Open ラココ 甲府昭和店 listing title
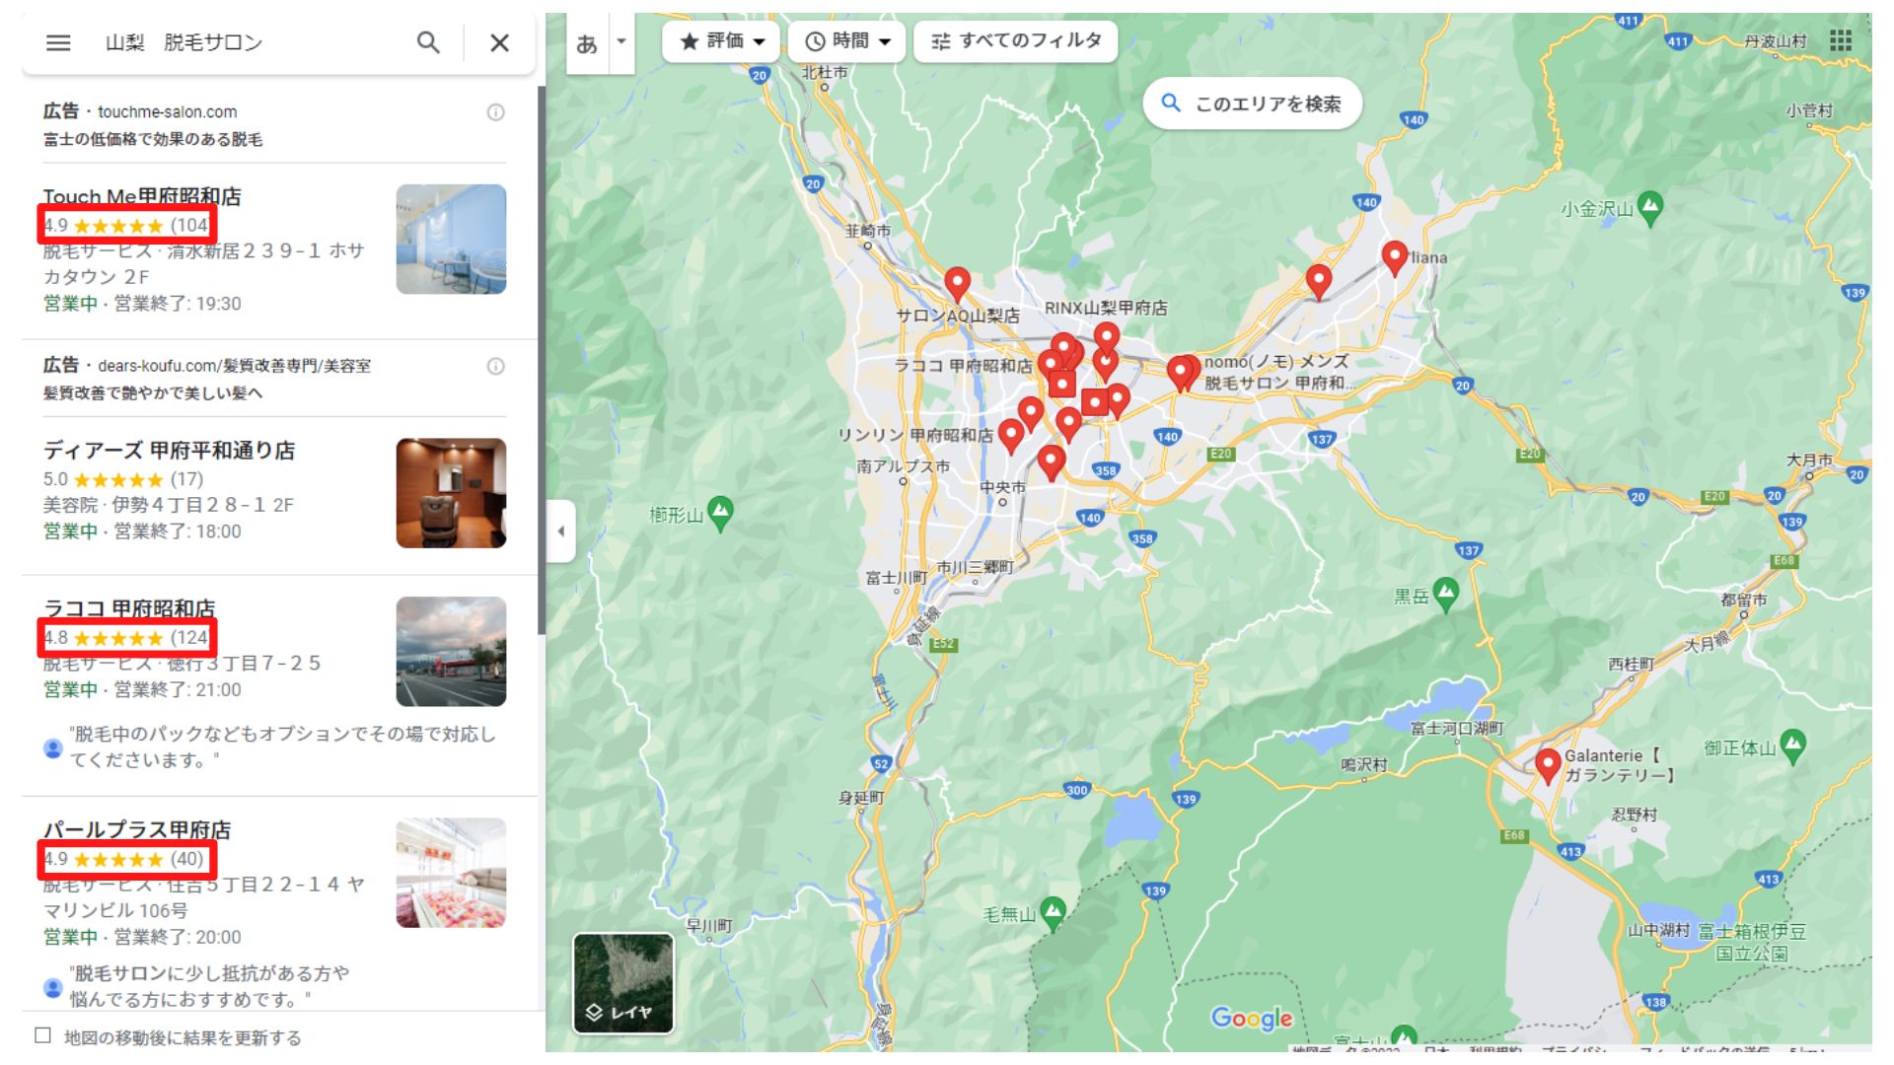Image resolution: width=1894 pixels, height=1065 pixels. tap(129, 608)
